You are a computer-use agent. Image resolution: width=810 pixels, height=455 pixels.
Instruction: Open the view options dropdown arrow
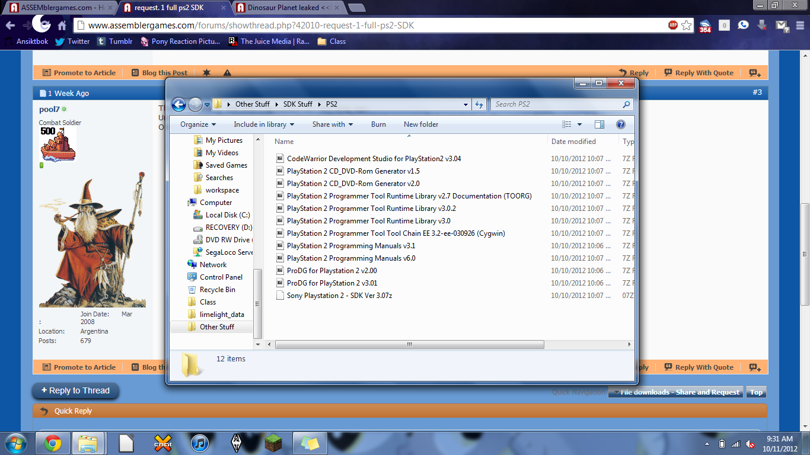tap(579, 124)
